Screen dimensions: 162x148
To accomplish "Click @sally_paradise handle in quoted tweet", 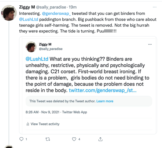I will [51, 49].
